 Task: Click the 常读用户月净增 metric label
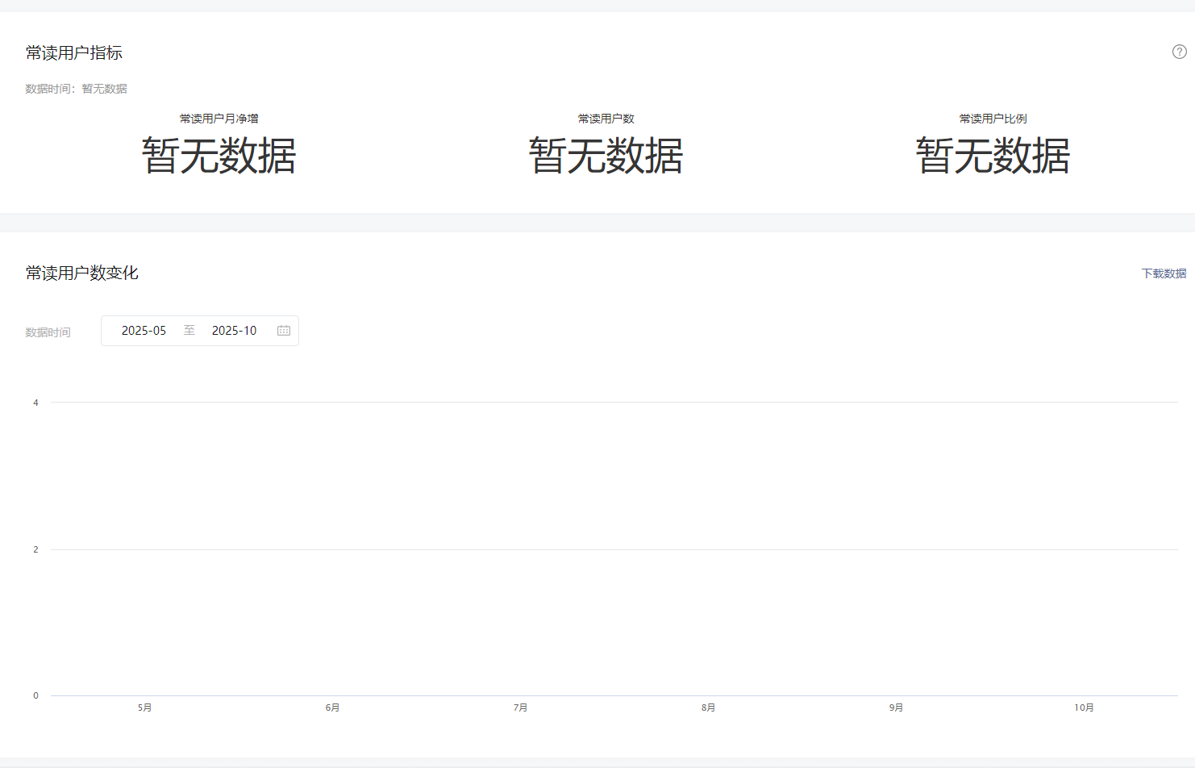point(219,119)
